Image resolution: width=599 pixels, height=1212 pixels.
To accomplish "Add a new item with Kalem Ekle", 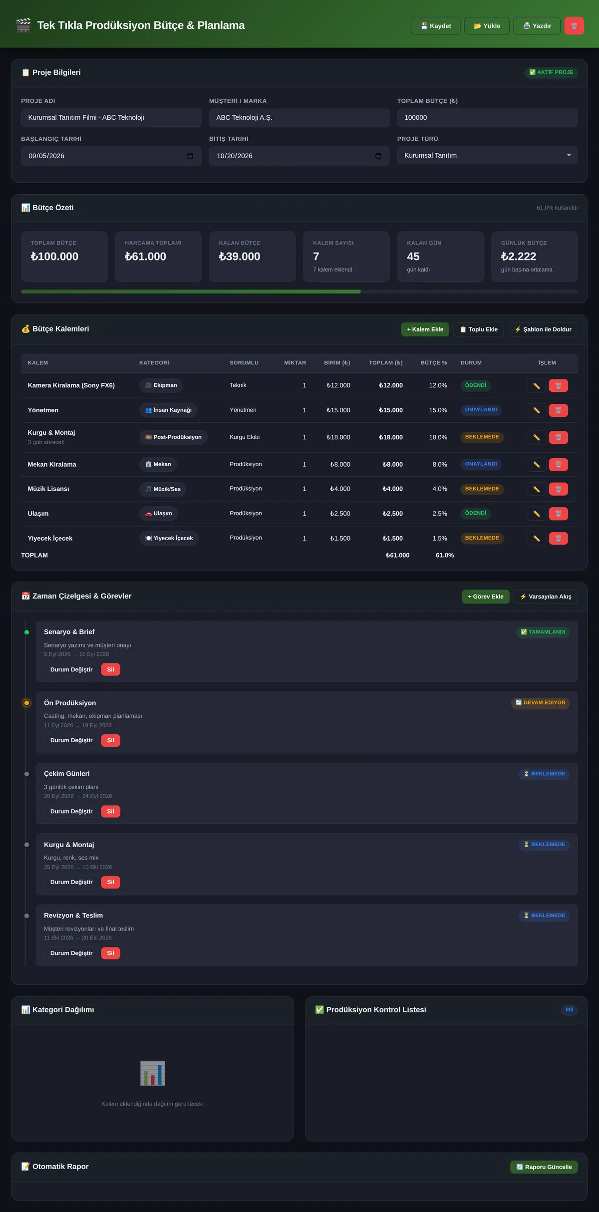I will click(425, 329).
